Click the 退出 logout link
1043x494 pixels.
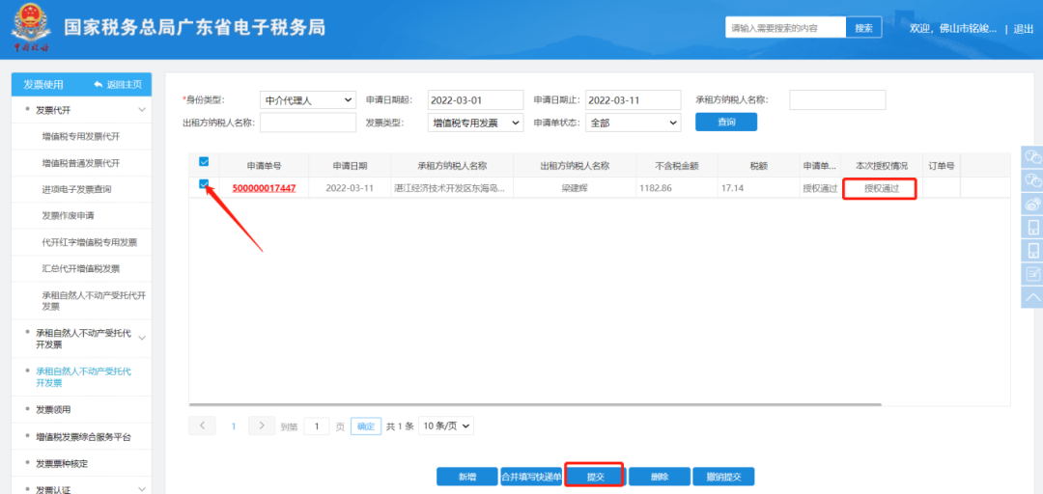[1023, 29]
